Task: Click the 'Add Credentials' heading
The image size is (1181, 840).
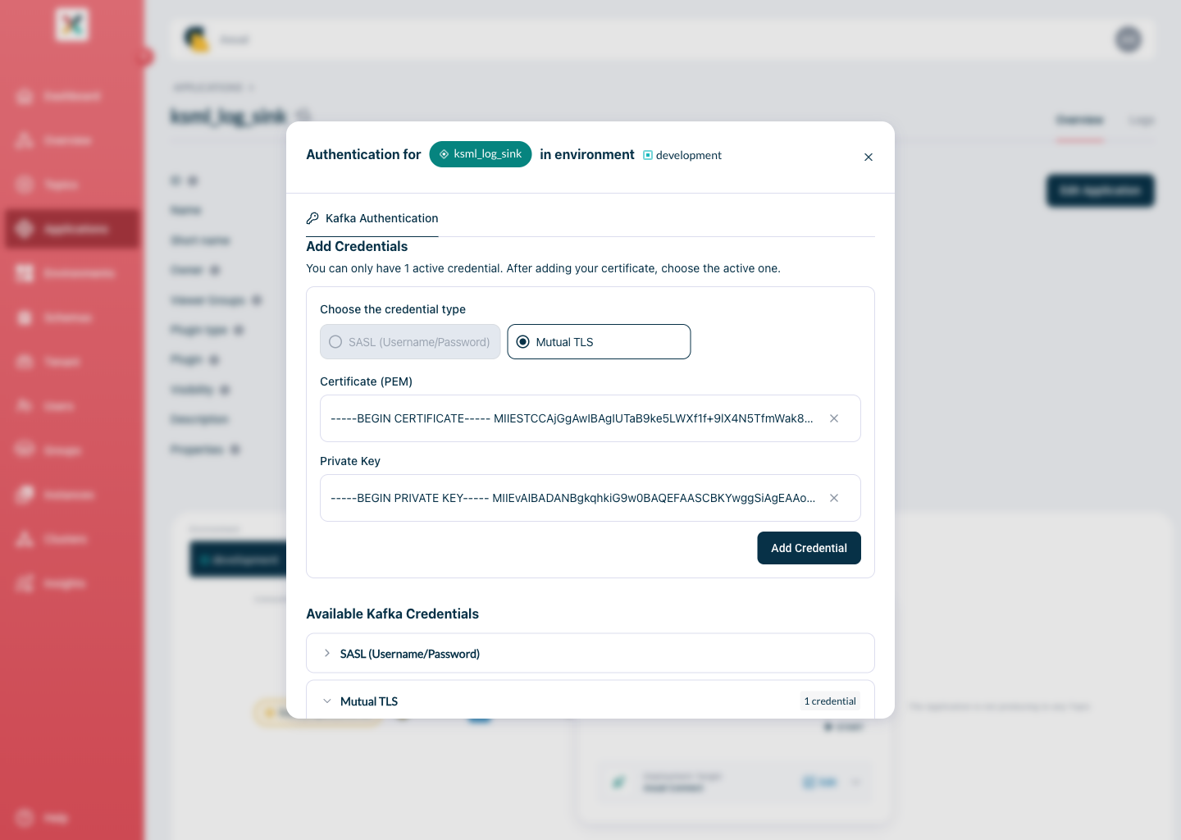Action: (x=357, y=246)
